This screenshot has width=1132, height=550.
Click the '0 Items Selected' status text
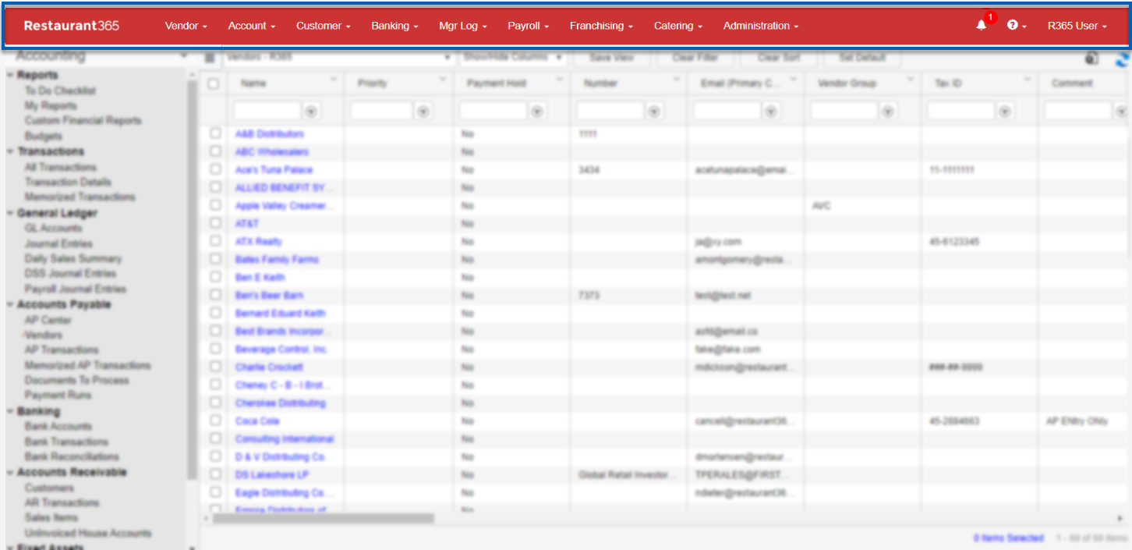tap(1008, 538)
